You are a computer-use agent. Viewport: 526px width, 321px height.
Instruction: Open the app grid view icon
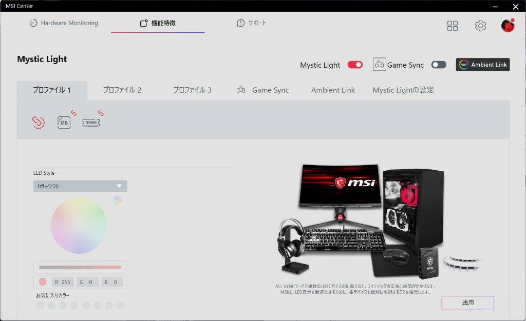click(452, 26)
